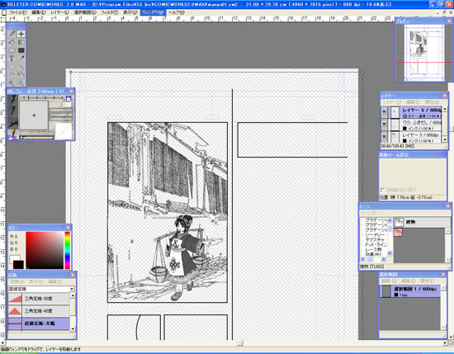This screenshot has width=454, height=354.
Task: Select the straight-line ruler row highlighted
Action: (x=39, y=323)
